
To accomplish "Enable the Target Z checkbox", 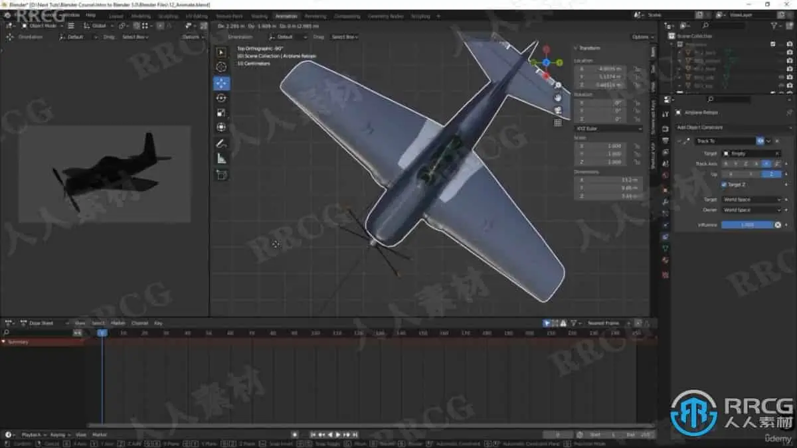I will click(x=723, y=185).
